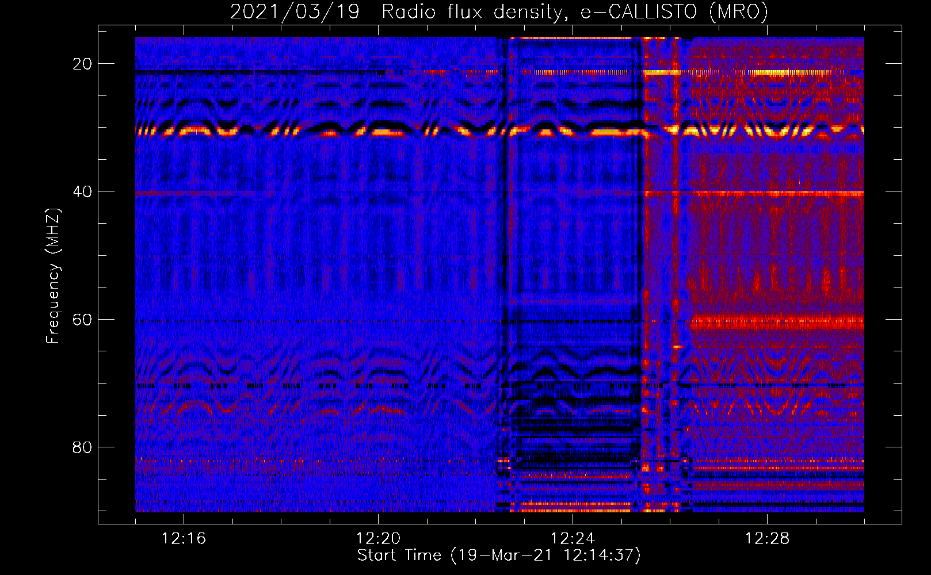Click the 60 MHz frequency tick label

82,319
